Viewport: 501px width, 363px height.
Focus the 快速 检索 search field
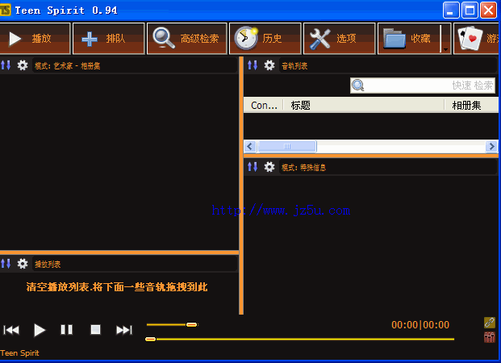[423, 86]
